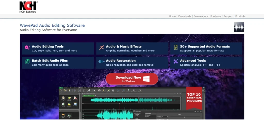Click the Cleanup toolbar icon
This screenshot has width=264, height=122.
pyautogui.click(x=104, y=90)
